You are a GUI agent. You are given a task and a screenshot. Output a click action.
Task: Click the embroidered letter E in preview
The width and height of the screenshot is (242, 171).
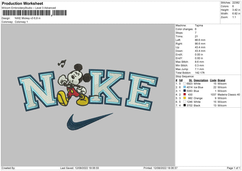point(141,92)
